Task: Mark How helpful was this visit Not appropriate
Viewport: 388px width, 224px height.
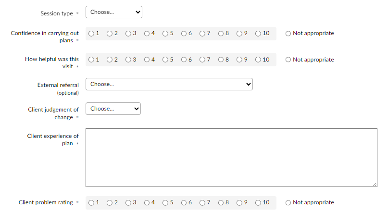Action: pos(288,60)
